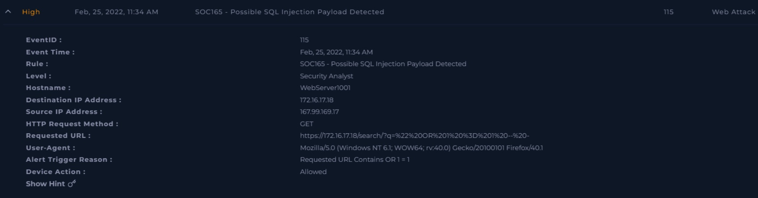Viewport: 758px width, 198px height.
Task: Click the SOC165 rule title in header row
Action: 289,12
